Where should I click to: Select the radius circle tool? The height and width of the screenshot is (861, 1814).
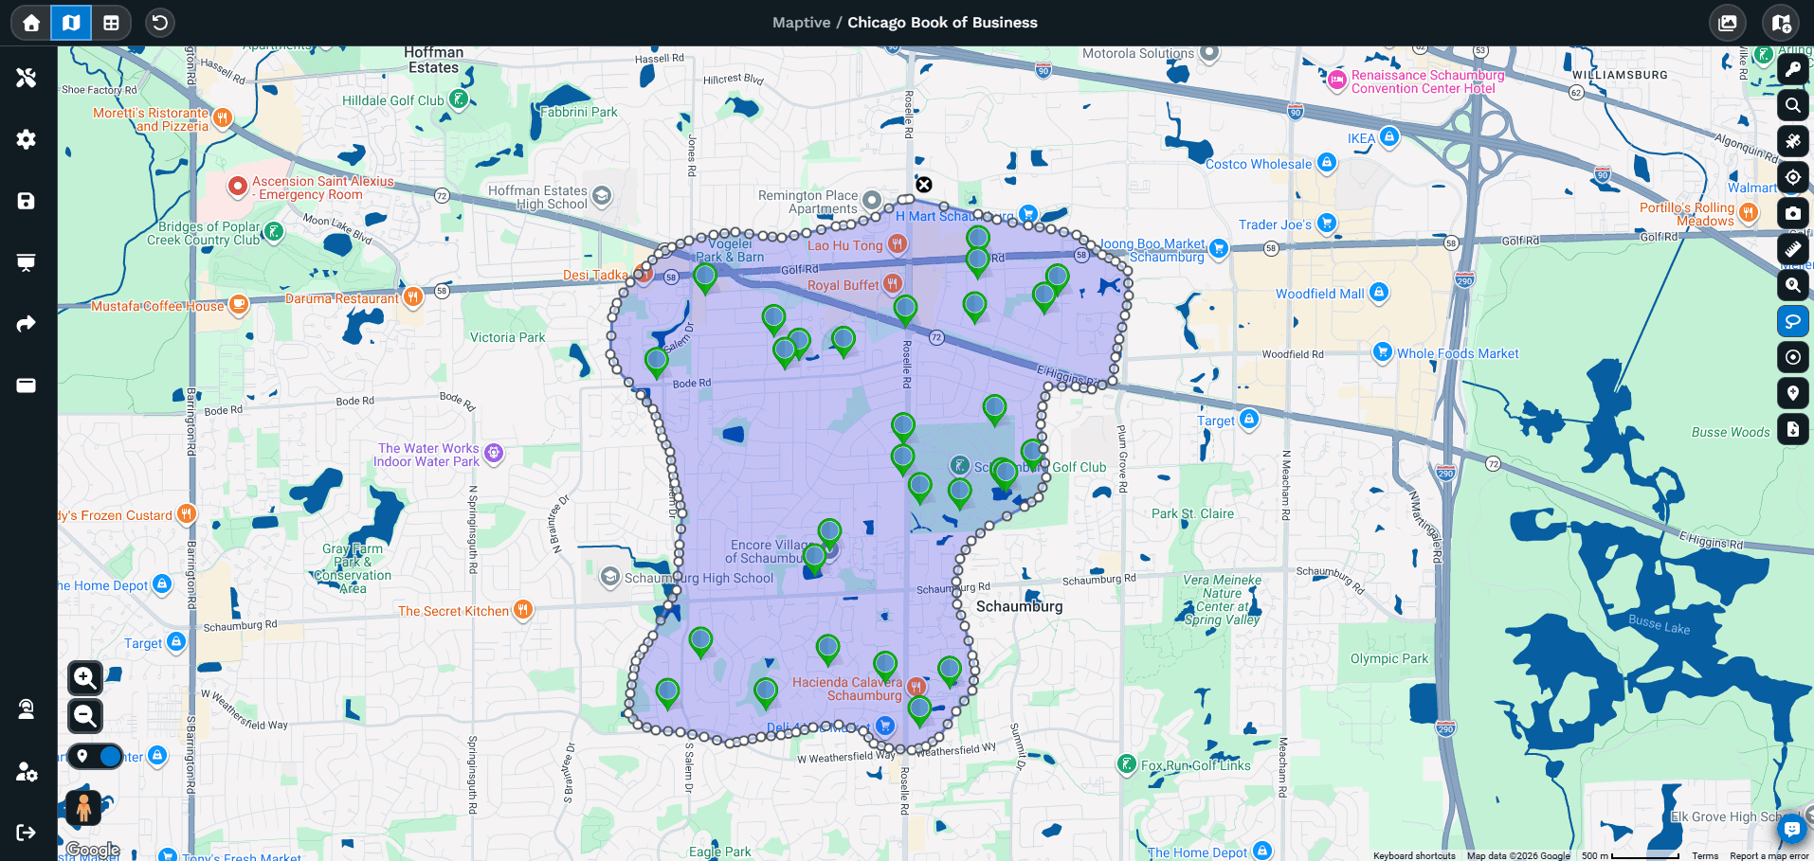[1793, 357]
